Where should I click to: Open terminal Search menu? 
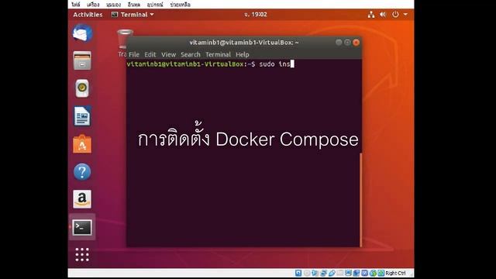191,54
